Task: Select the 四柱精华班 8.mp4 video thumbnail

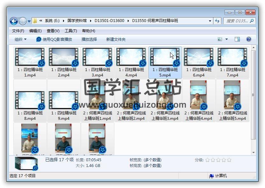Action: point(30,100)
